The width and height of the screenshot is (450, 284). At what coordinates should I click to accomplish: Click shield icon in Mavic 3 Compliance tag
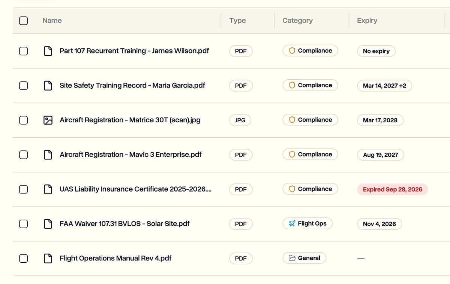click(292, 154)
